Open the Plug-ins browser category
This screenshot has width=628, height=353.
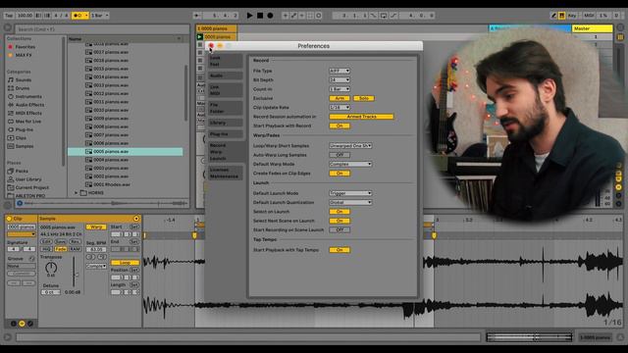(24, 129)
